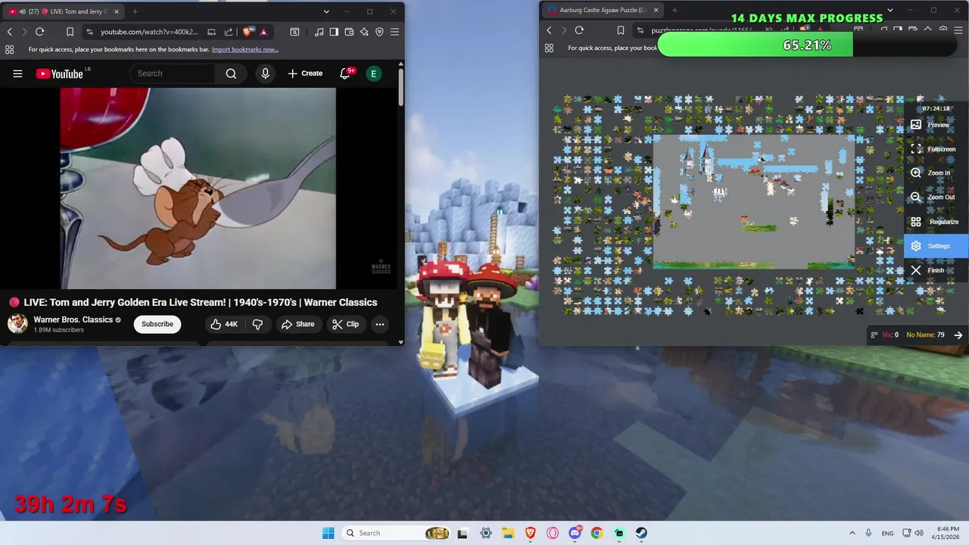The width and height of the screenshot is (969, 545).
Task: Open the Brave playlist music note icon
Action: click(x=319, y=32)
